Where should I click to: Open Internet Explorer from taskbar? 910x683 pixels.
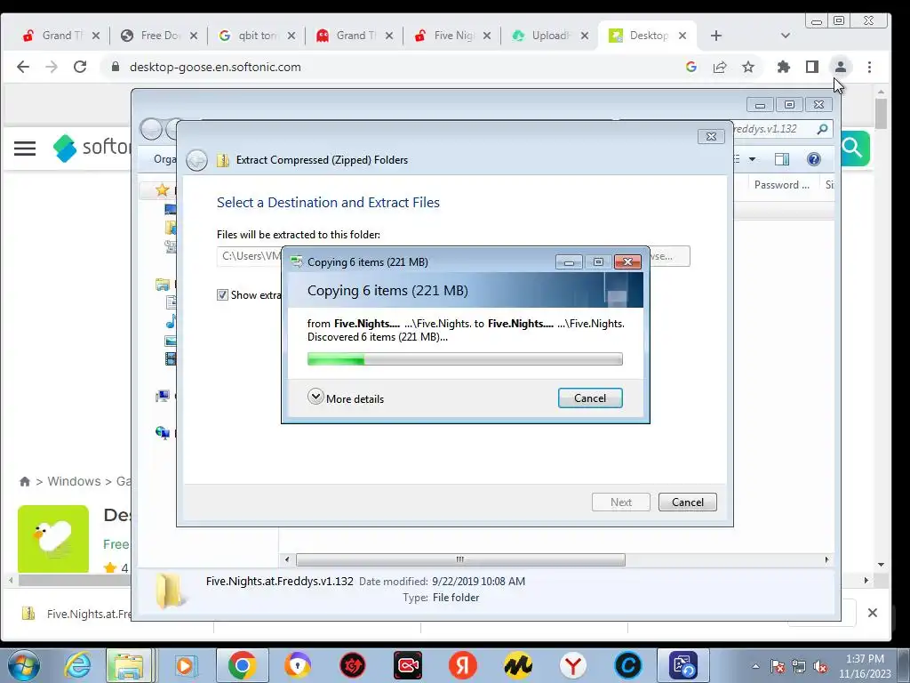click(78, 665)
